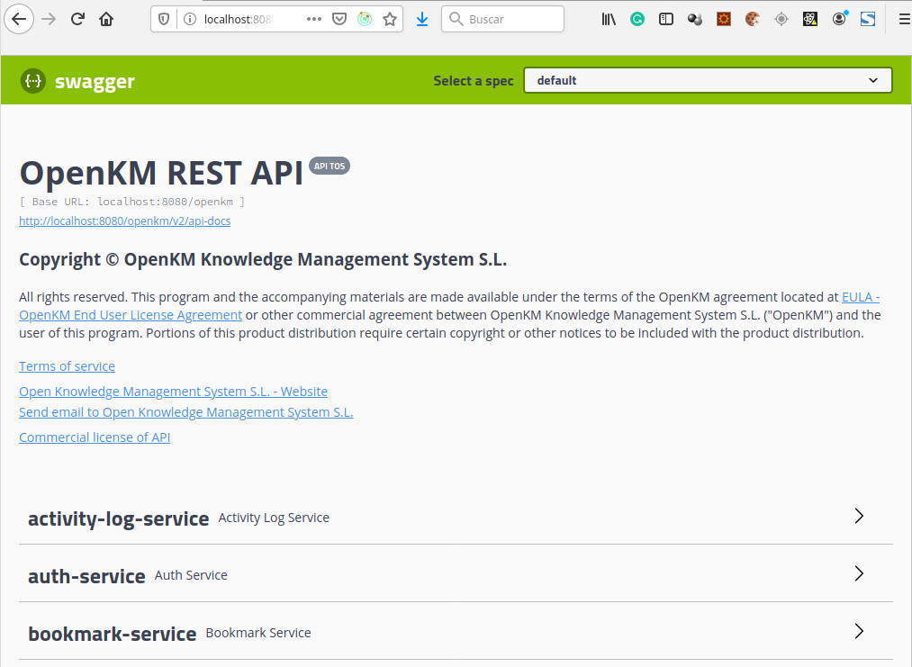This screenshot has height=667, width=912.
Task: Open the Terms of service link
Action: coord(67,366)
